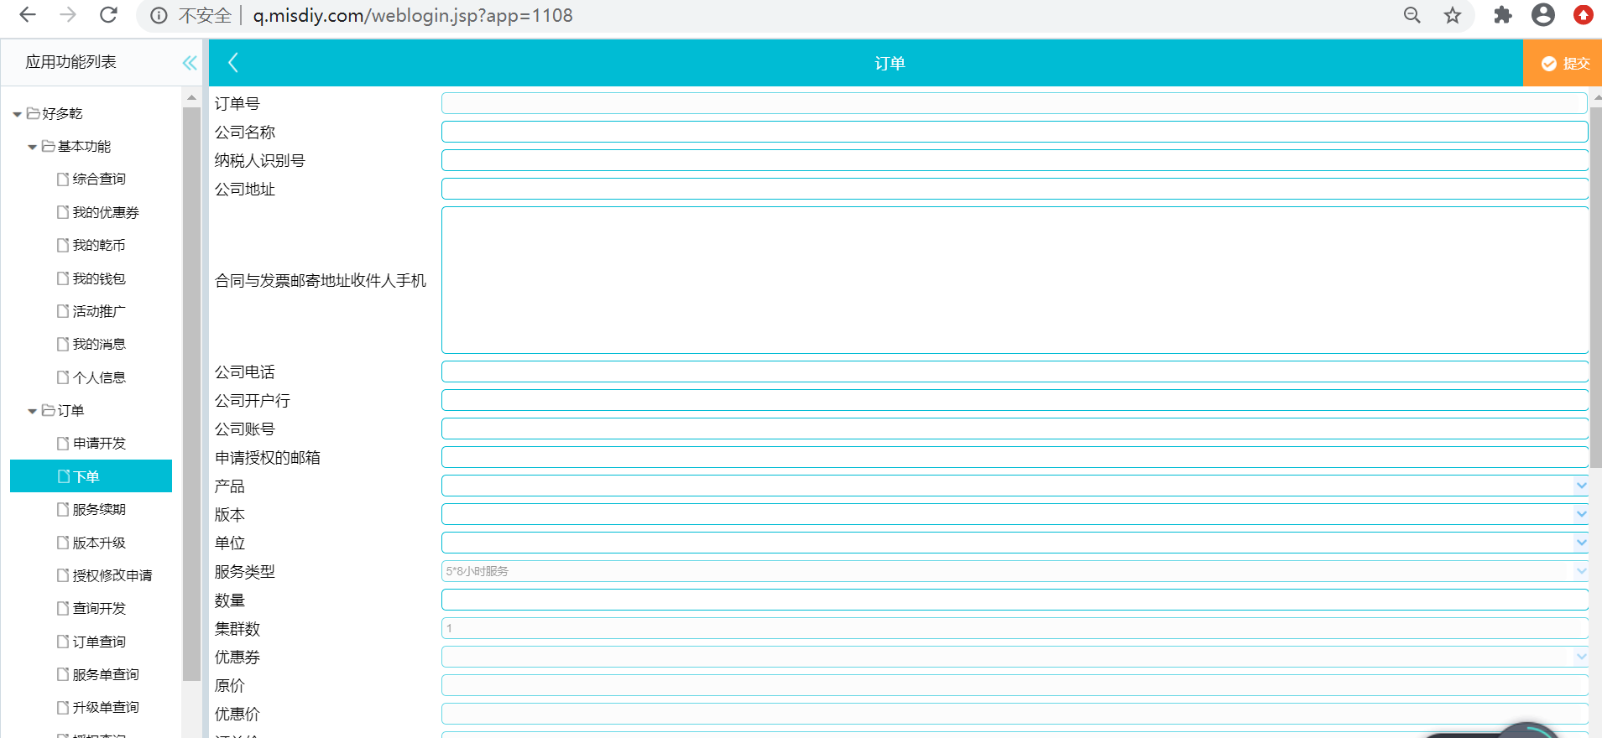Open 订单查询

point(91,642)
